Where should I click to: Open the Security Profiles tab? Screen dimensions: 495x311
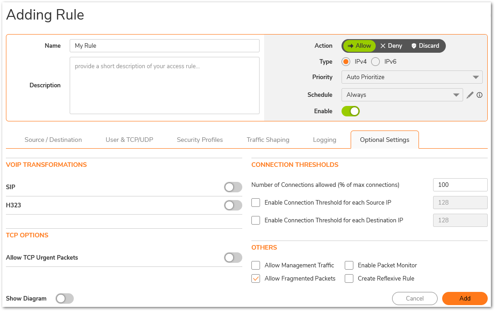click(199, 140)
